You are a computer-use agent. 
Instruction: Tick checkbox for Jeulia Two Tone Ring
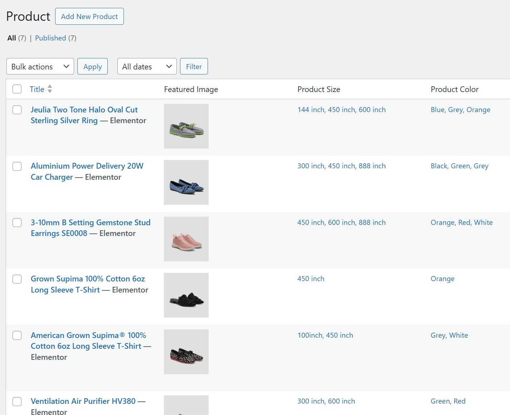click(x=17, y=110)
